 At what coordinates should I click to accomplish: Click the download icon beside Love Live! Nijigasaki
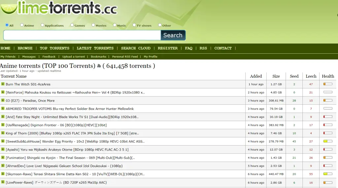point(3,166)
